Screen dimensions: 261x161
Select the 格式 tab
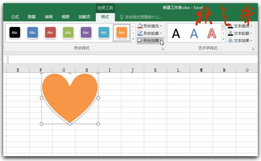pos(105,17)
